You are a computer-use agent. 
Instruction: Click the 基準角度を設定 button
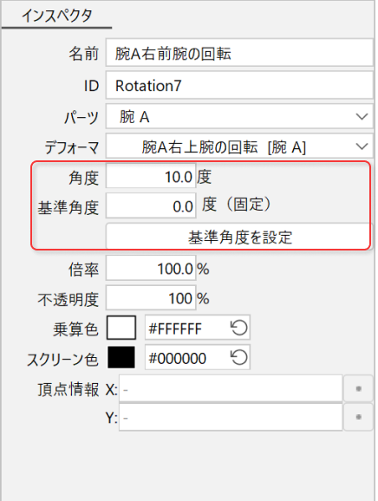coord(238,237)
